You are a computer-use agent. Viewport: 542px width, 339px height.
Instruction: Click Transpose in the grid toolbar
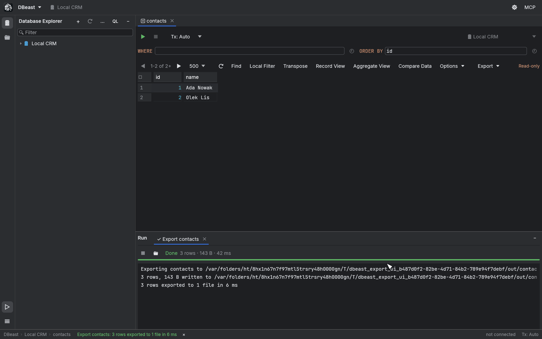[295, 66]
